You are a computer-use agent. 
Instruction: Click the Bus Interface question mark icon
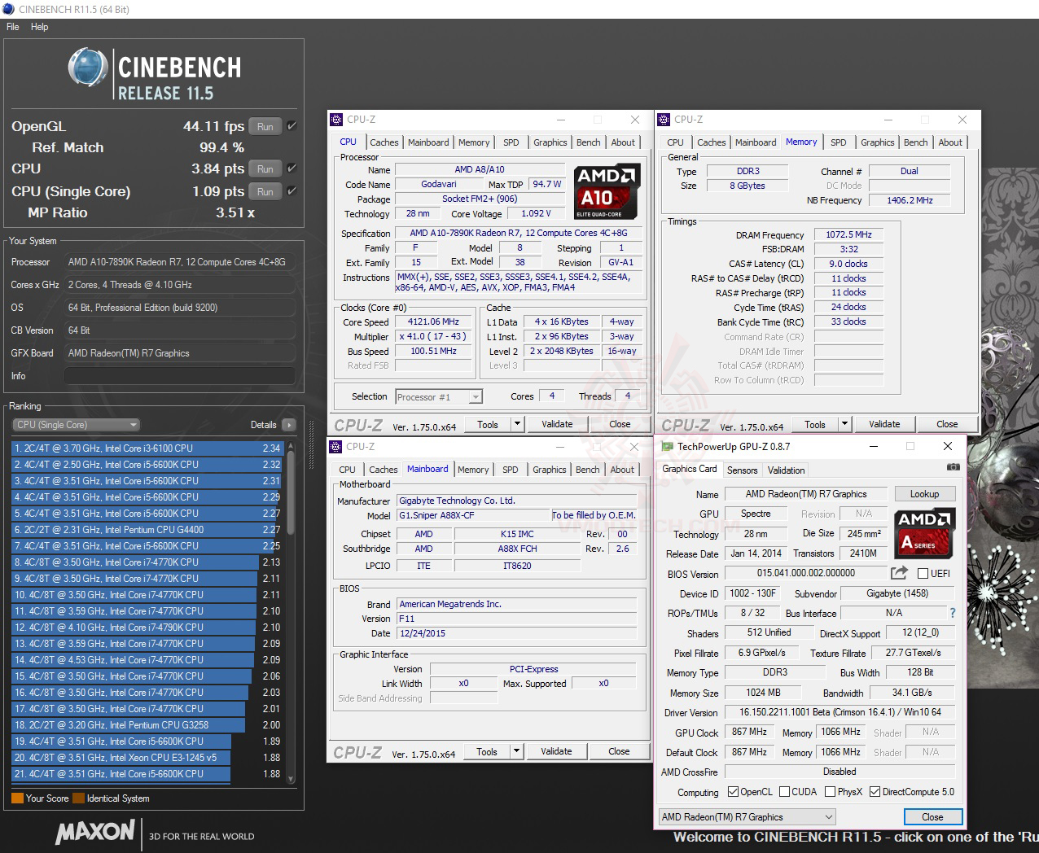tap(953, 613)
